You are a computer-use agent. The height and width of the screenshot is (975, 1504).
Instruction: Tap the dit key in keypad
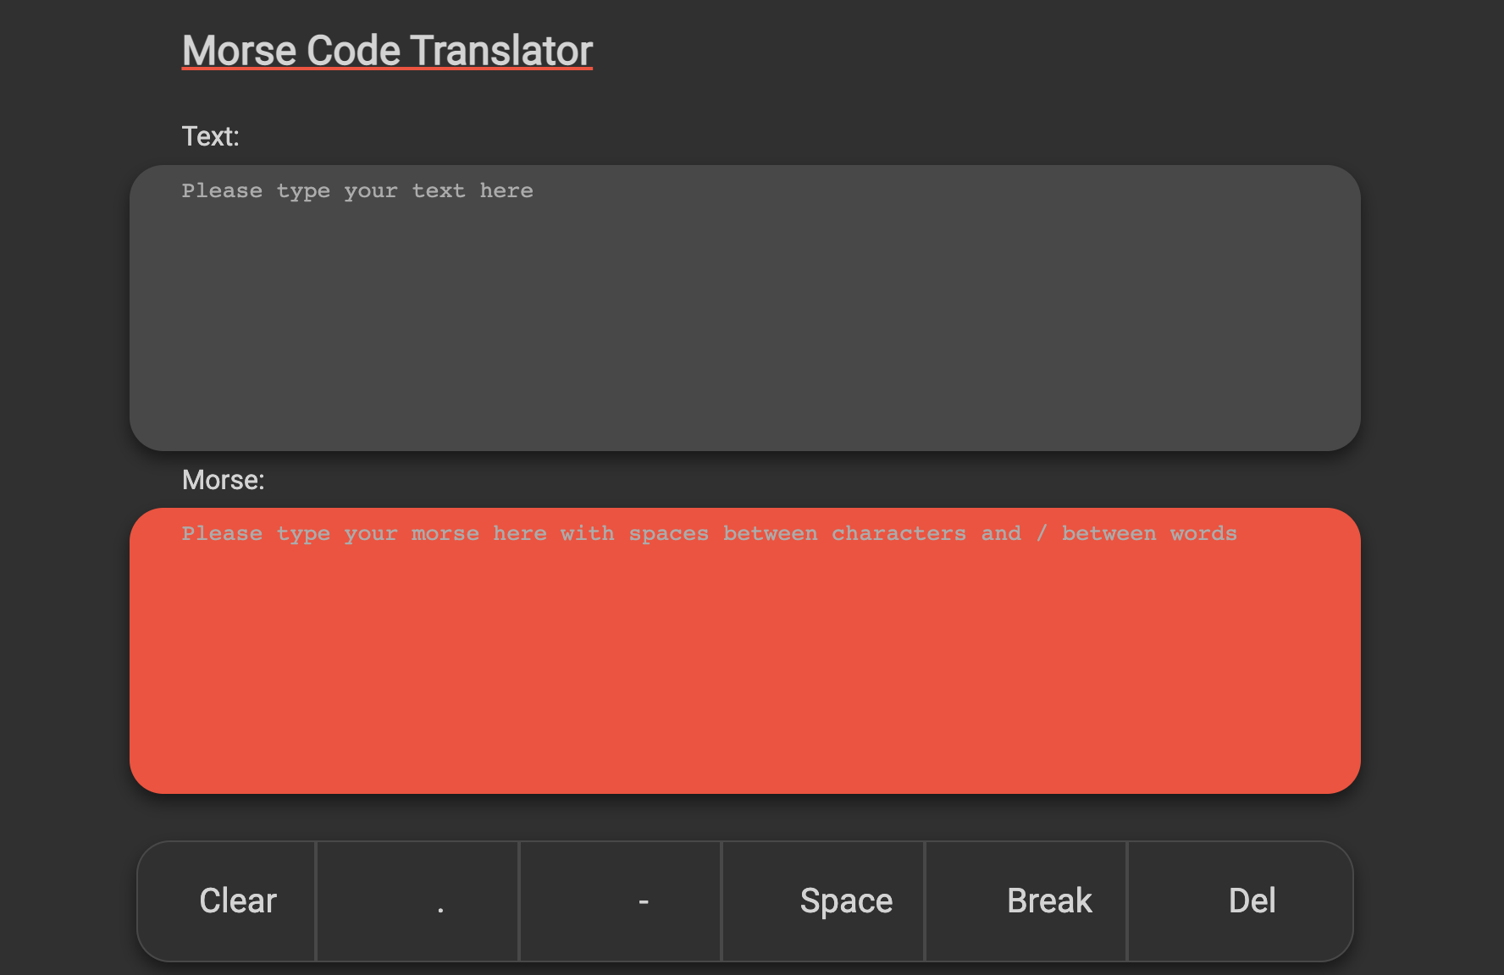417,901
